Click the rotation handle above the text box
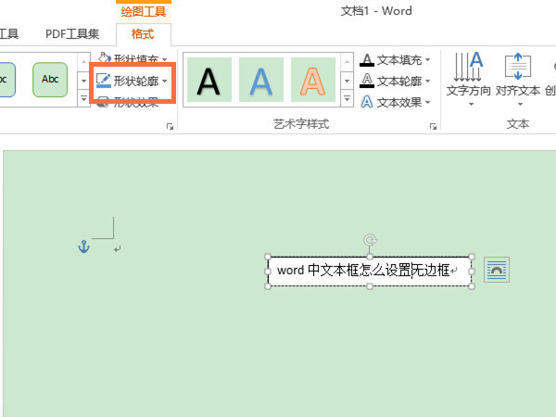Viewport: 556px width, 417px height. tap(370, 240)
